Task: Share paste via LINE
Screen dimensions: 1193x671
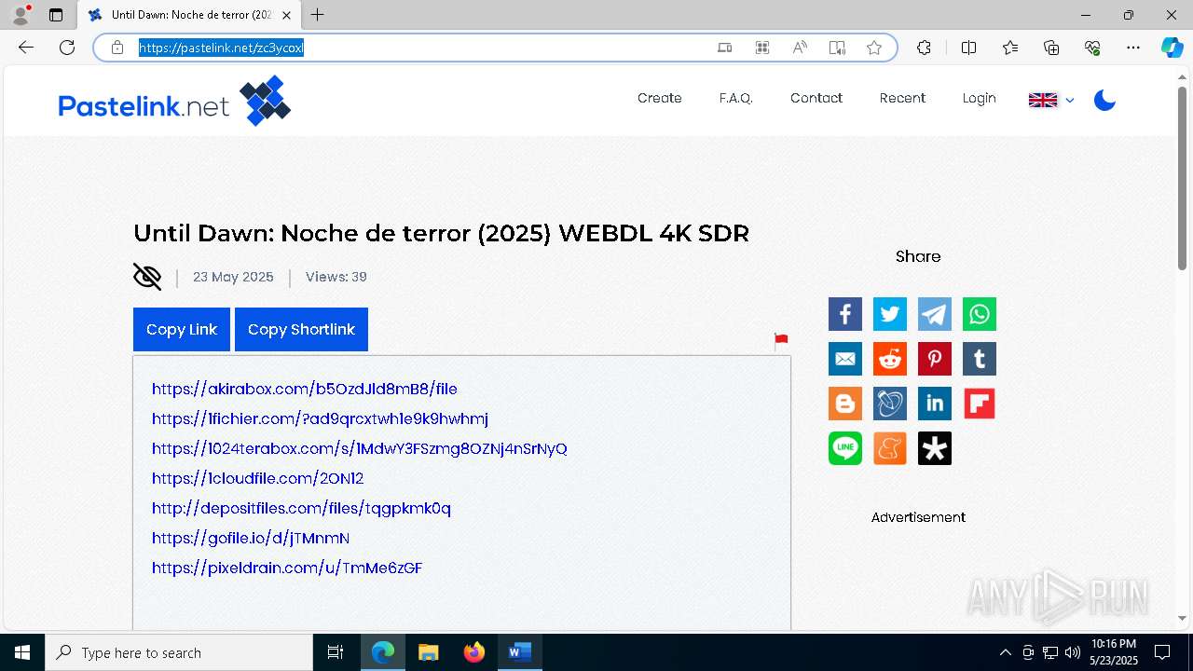Action: (845, 448)
